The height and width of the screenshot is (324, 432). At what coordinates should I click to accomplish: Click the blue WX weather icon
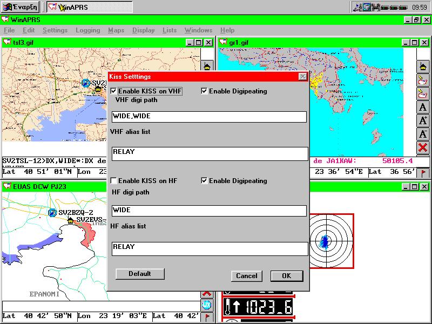(x=207, y=305)
